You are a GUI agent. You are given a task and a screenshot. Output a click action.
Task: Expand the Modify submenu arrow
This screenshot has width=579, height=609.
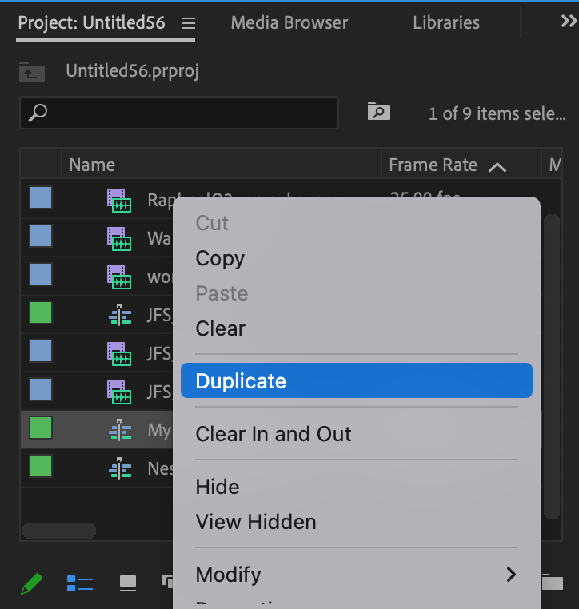click(x=511, y=575)
